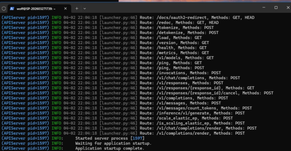
Task: Click route text /v1/chat/completions, Methods: POST
Action: (x=198, y=78)
